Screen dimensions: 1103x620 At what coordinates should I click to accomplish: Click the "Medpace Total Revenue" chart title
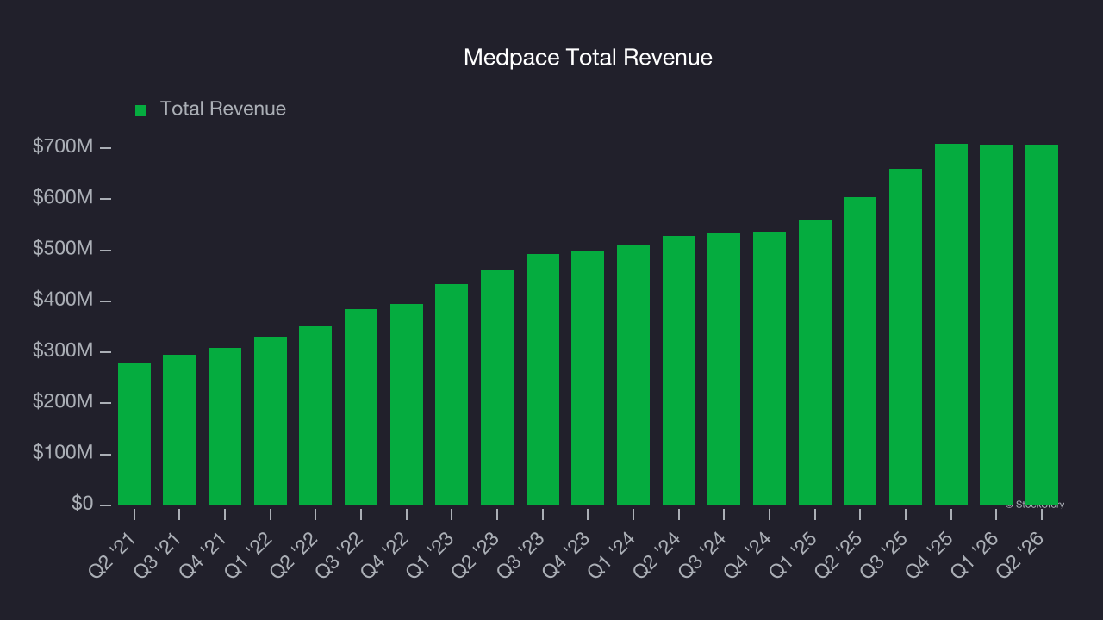click(588, 58)
